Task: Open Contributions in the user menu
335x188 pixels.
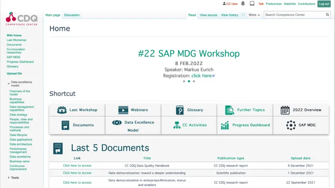Action: 306,4
